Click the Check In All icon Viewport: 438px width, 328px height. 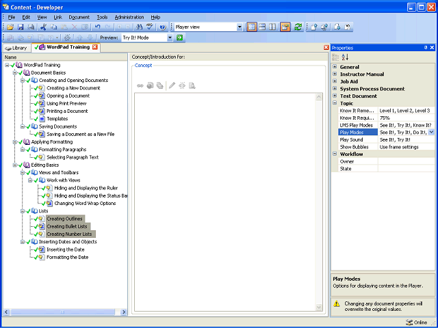pos(324,27)
